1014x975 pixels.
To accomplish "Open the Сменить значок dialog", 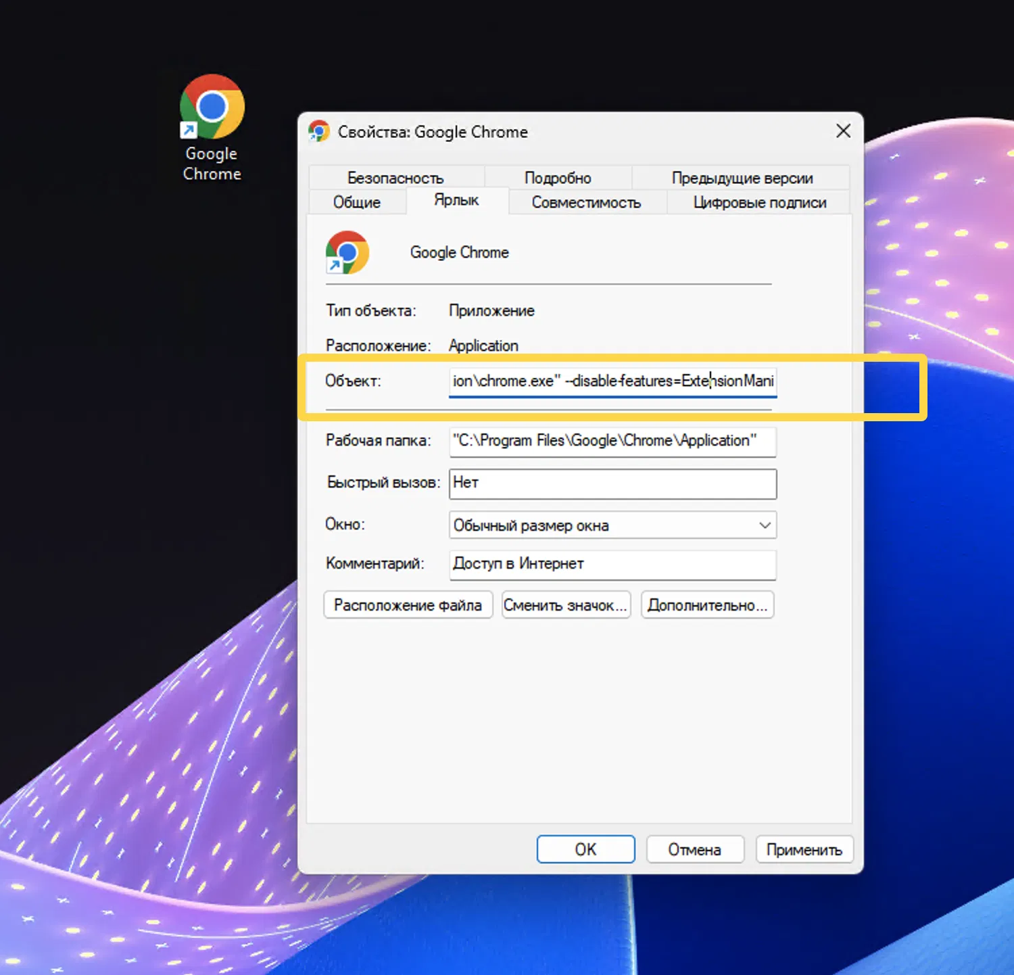I will [x=566, y=605].
